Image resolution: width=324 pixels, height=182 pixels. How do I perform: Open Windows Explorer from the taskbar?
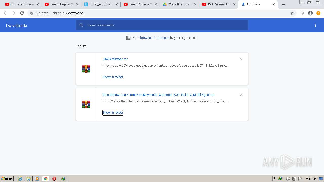pyautogui.click(x=29, y=179)
